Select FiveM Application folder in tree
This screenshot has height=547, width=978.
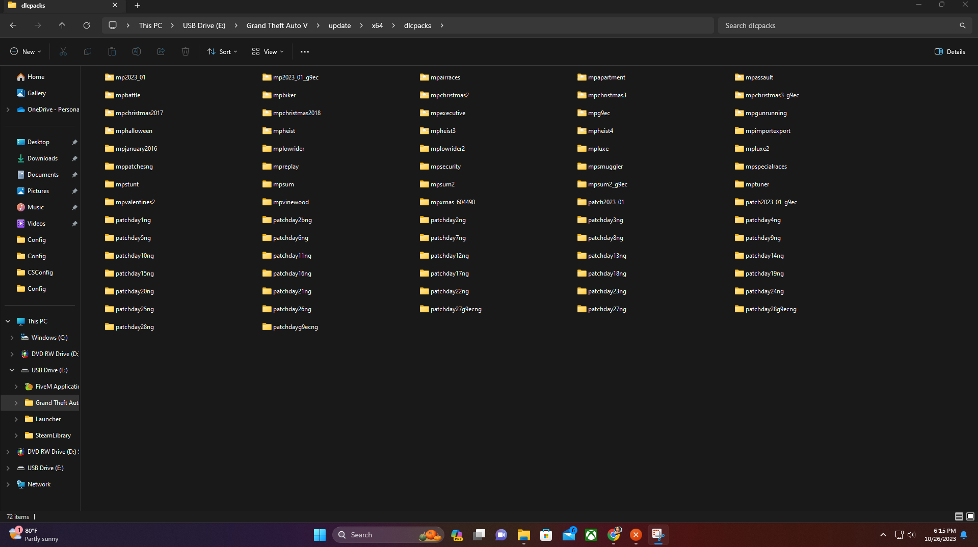[57, 387]
